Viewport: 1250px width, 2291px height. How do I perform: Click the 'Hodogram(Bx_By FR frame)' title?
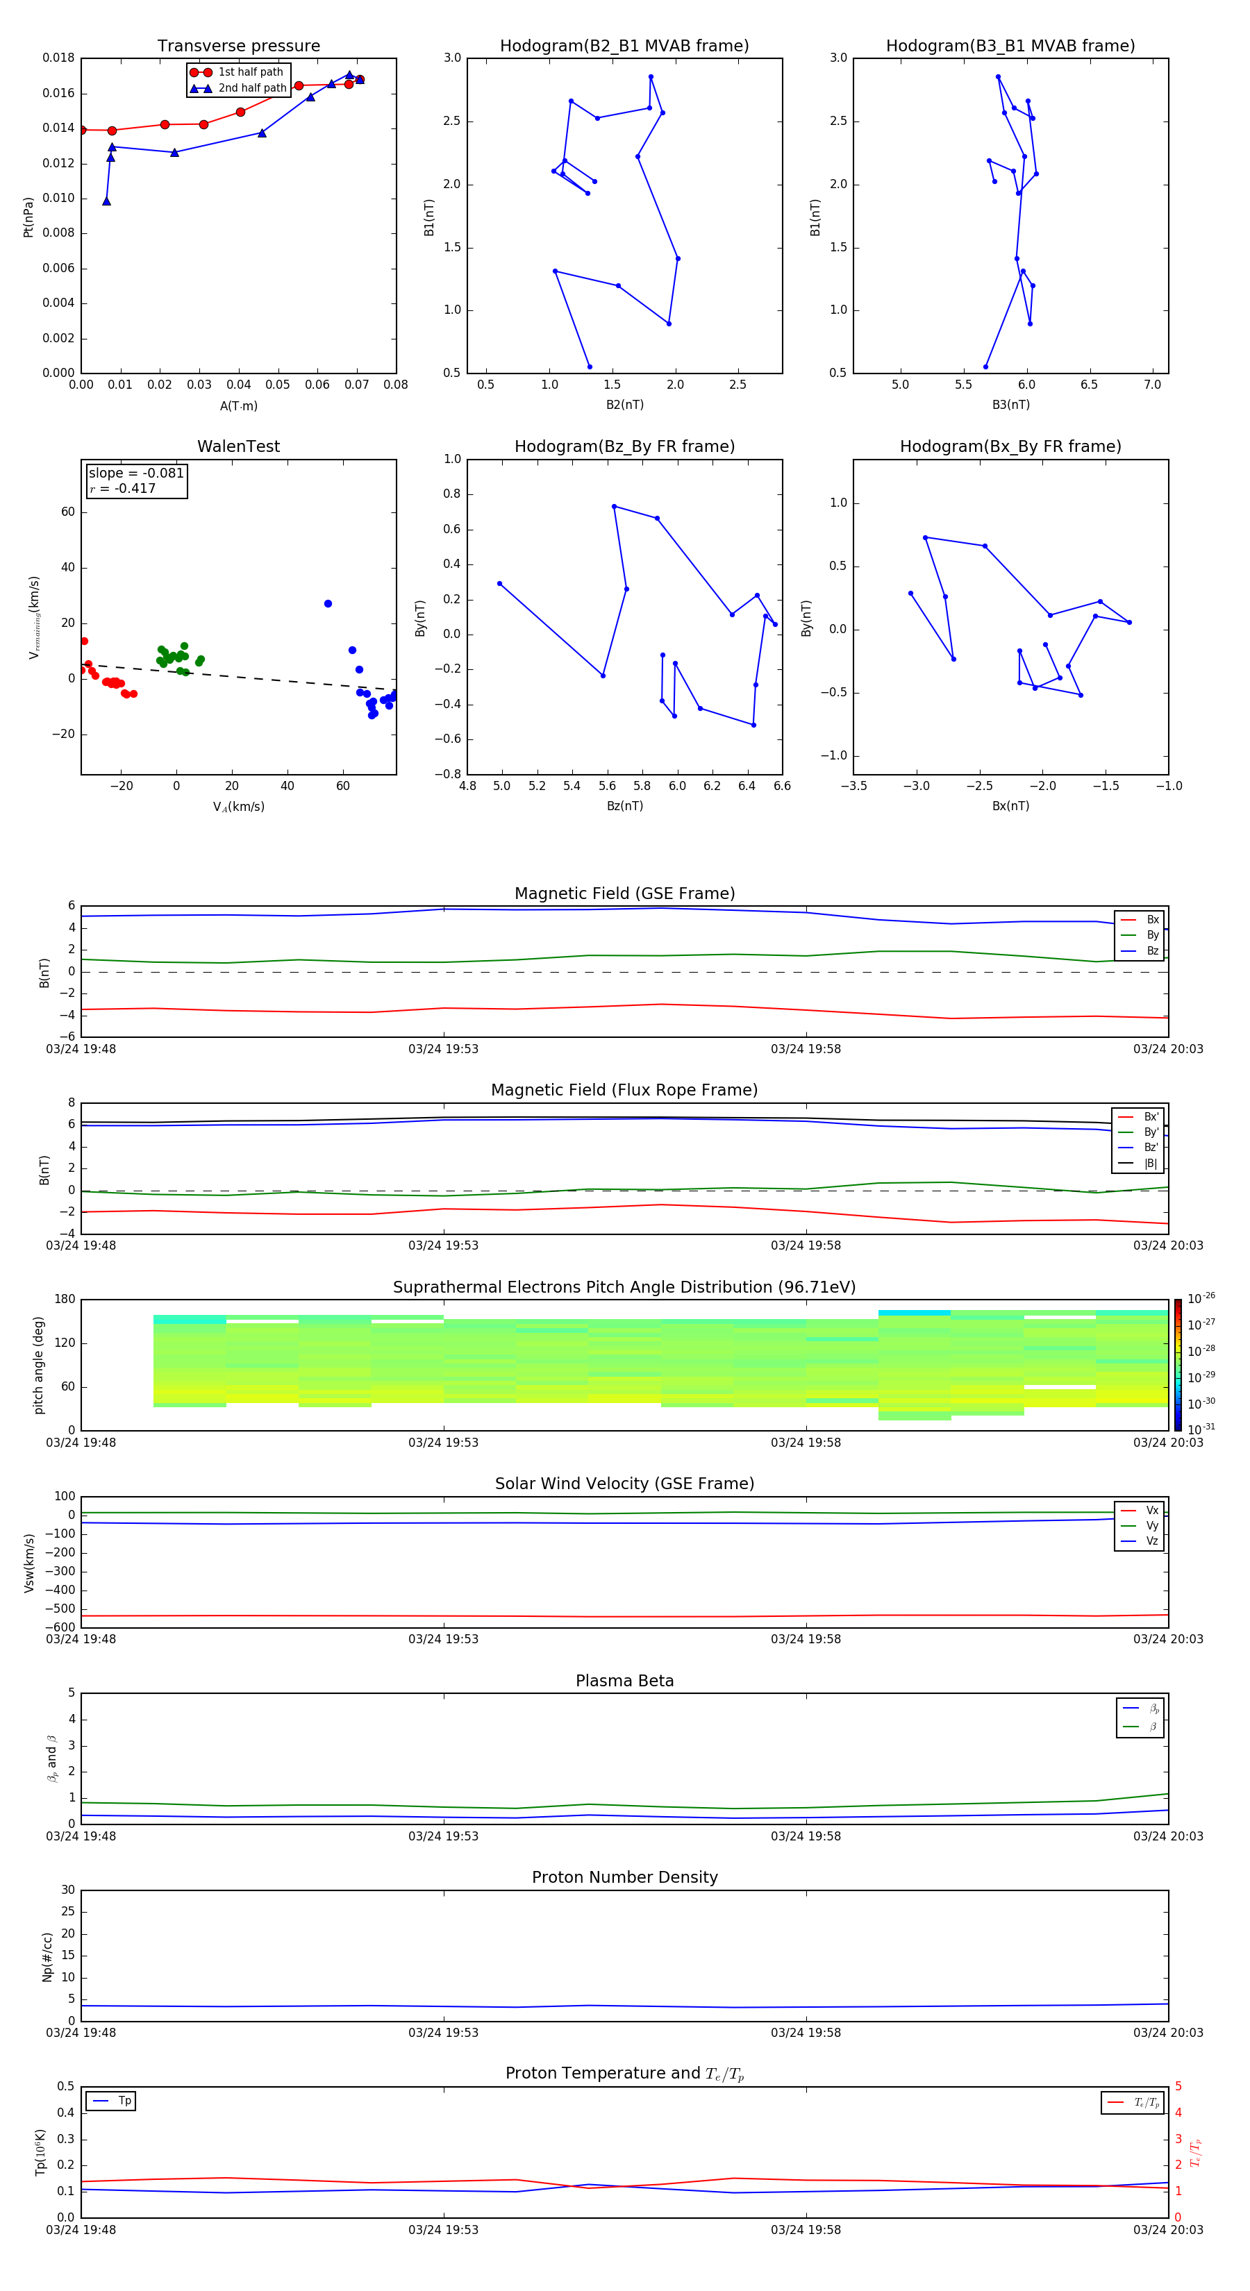tap(1010, 446)
